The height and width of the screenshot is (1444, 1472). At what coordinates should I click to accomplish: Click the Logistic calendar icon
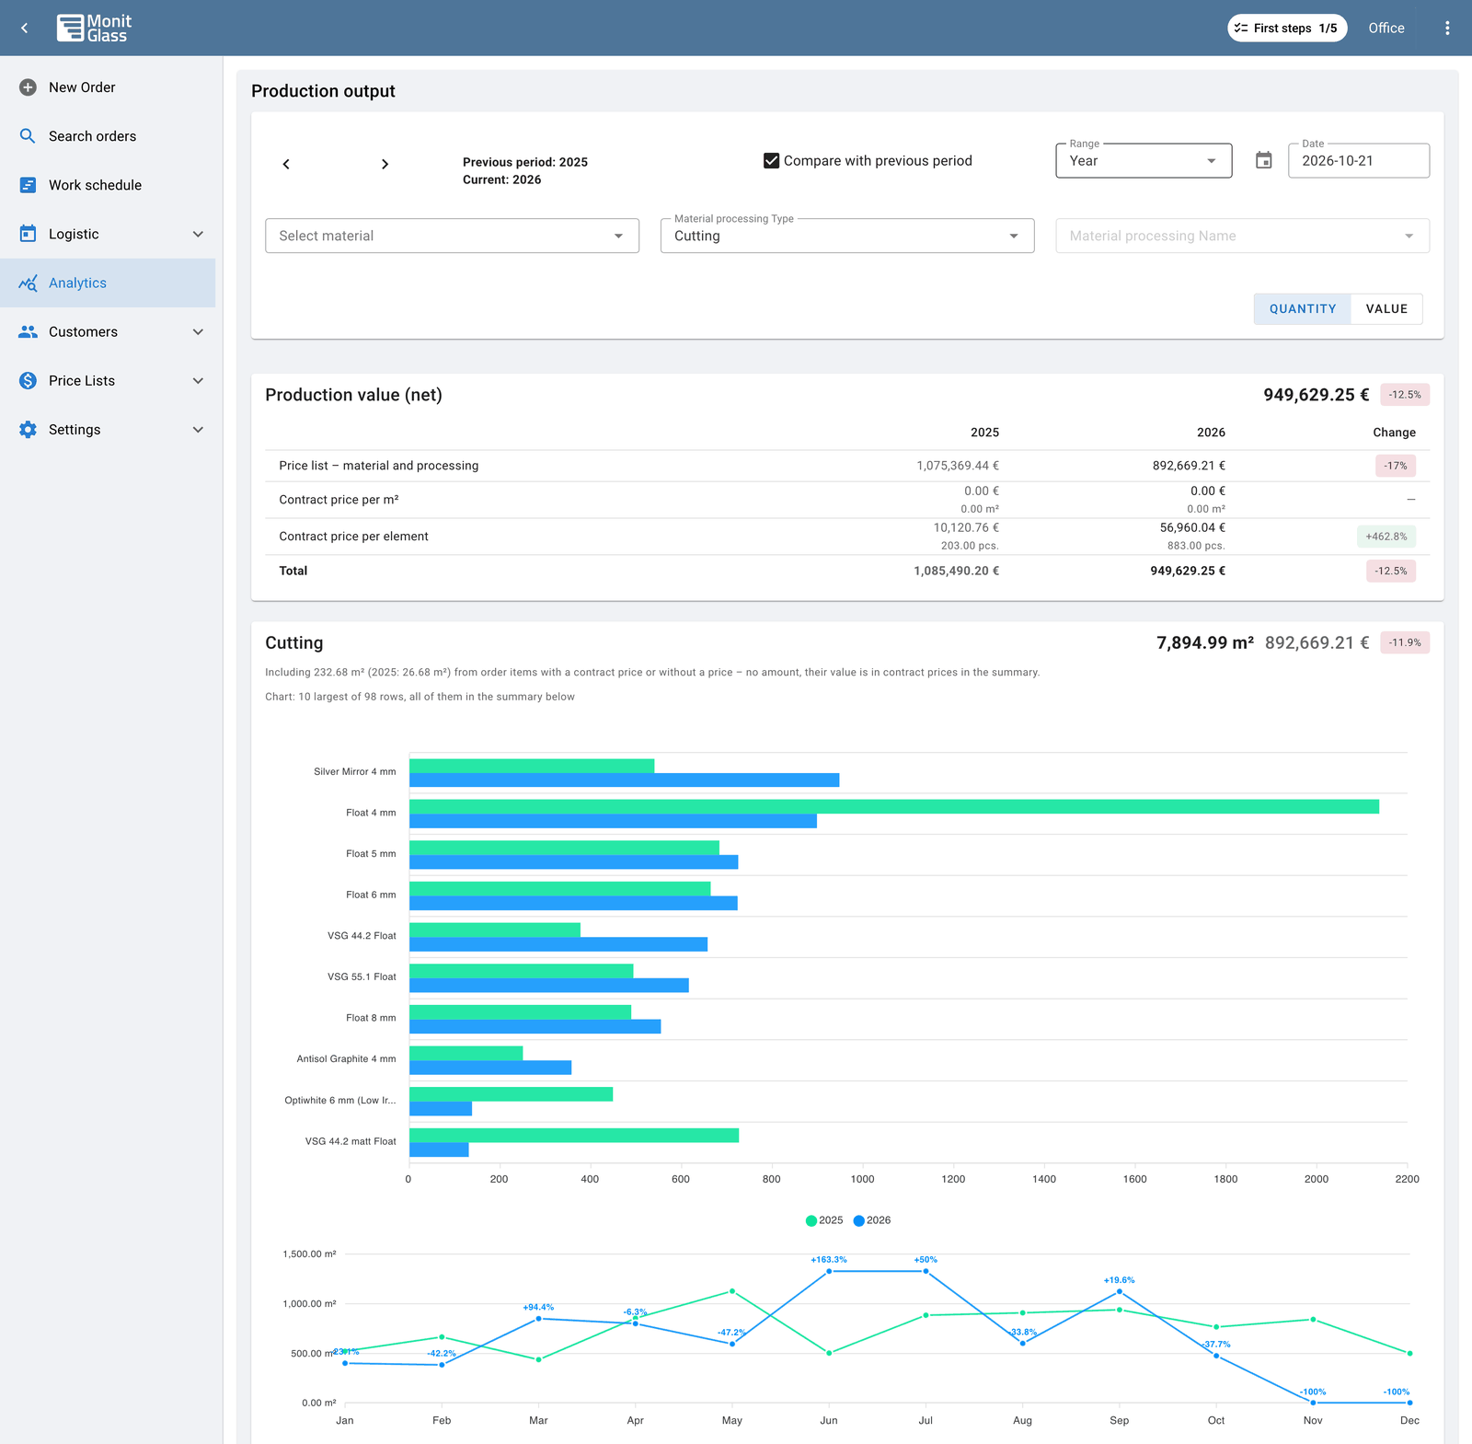[29, 234]
